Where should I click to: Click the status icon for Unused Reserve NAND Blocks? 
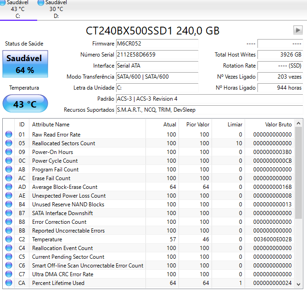[x=9, y=204]
